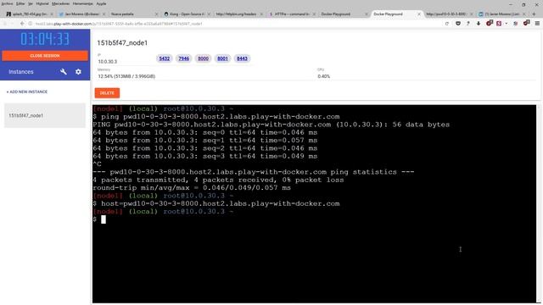Reload the page with the refresh icon
Screen dimensions: 543x305
tap(447, 24)
